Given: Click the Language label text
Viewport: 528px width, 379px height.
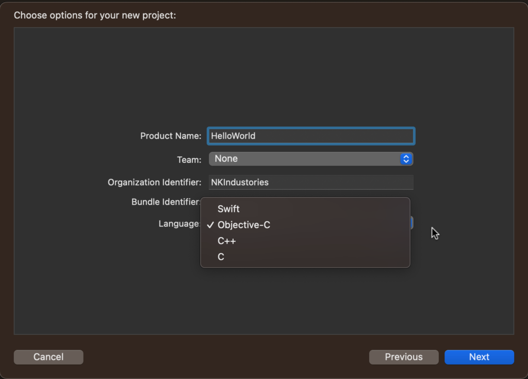Looking at the screenshot, I should [179, 224].
